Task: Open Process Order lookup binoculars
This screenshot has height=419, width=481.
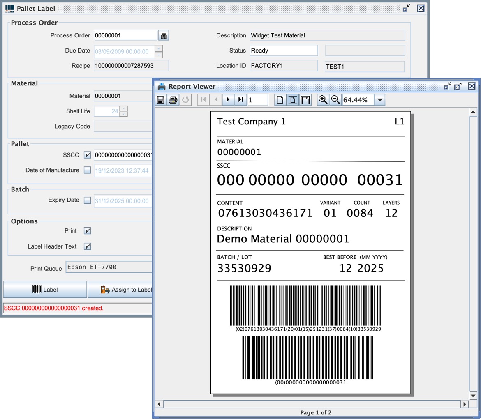Action: tap(164, 36)
